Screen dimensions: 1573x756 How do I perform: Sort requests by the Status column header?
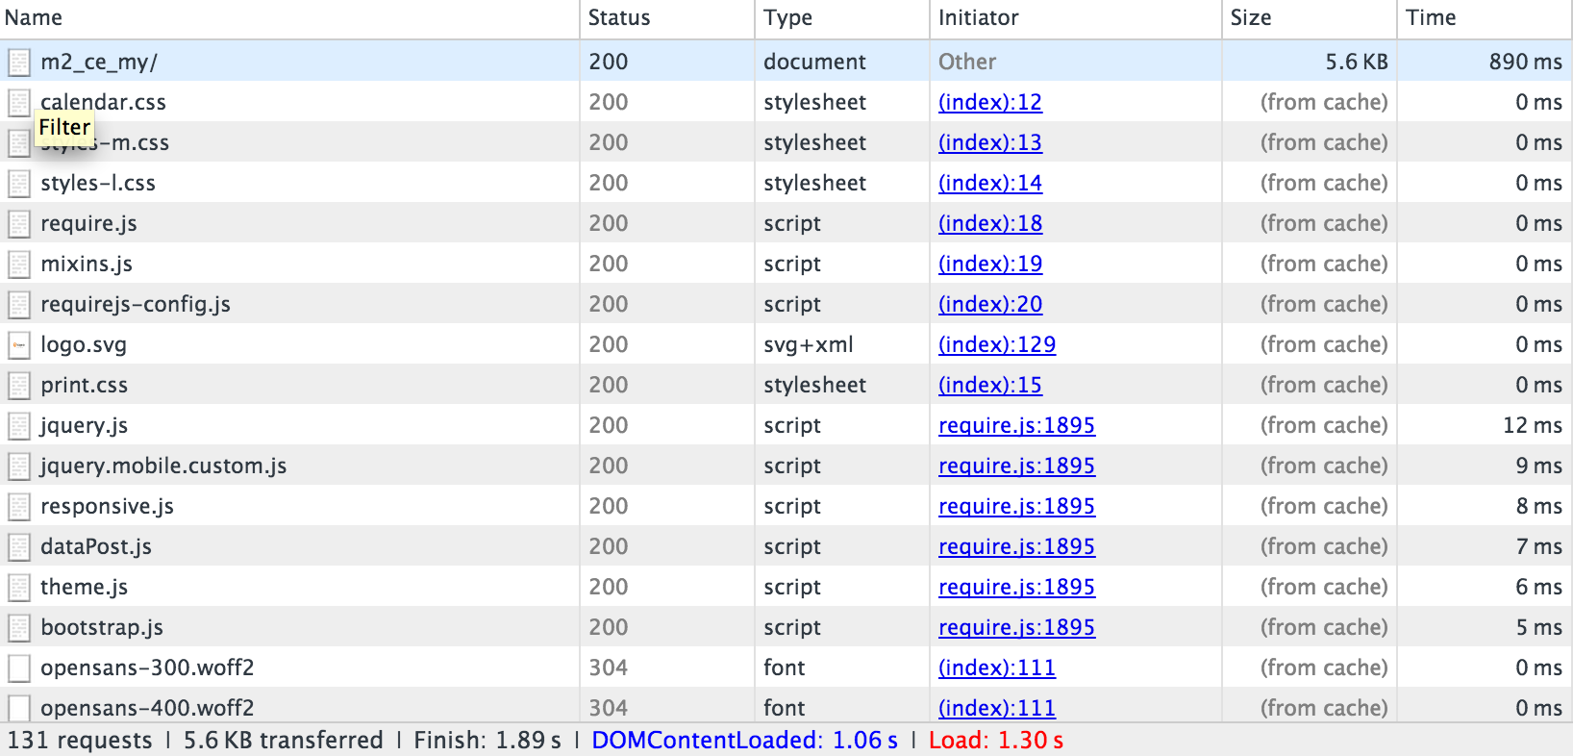point(667,18)
